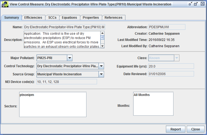The width and height of the screenshot is (207, 135).
Task: Click the Months label
Action: coord(124,106)
